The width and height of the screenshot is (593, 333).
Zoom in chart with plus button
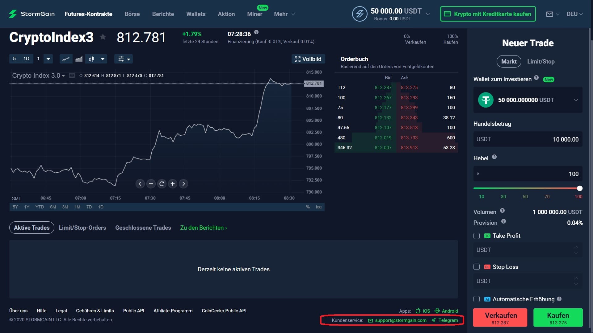pos(173,184)
